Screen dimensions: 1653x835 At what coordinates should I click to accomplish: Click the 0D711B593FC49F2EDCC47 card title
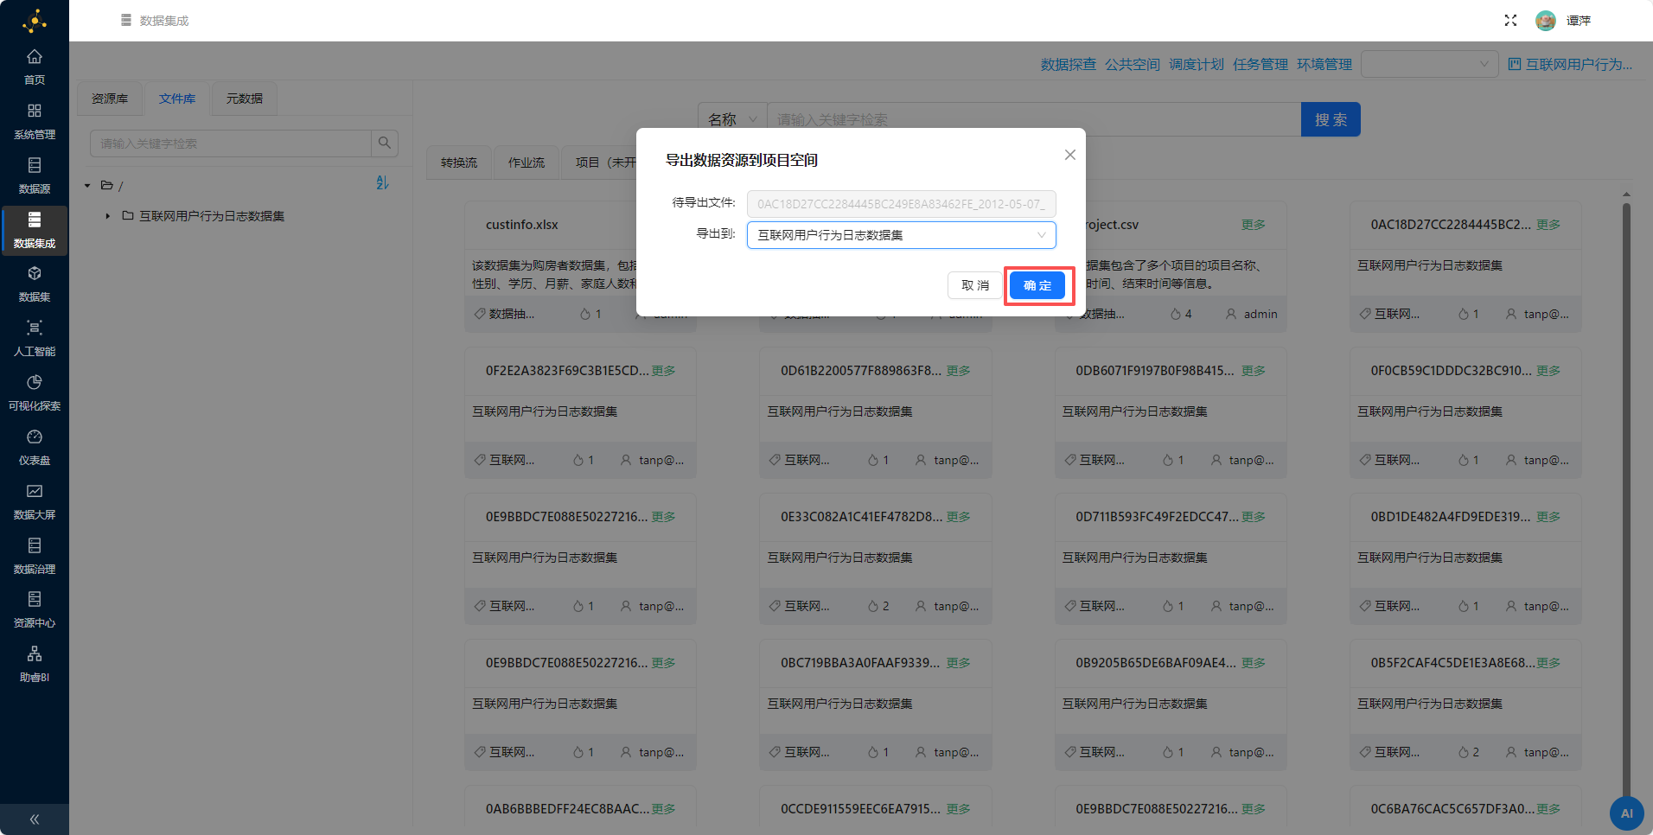(1157, 517)
